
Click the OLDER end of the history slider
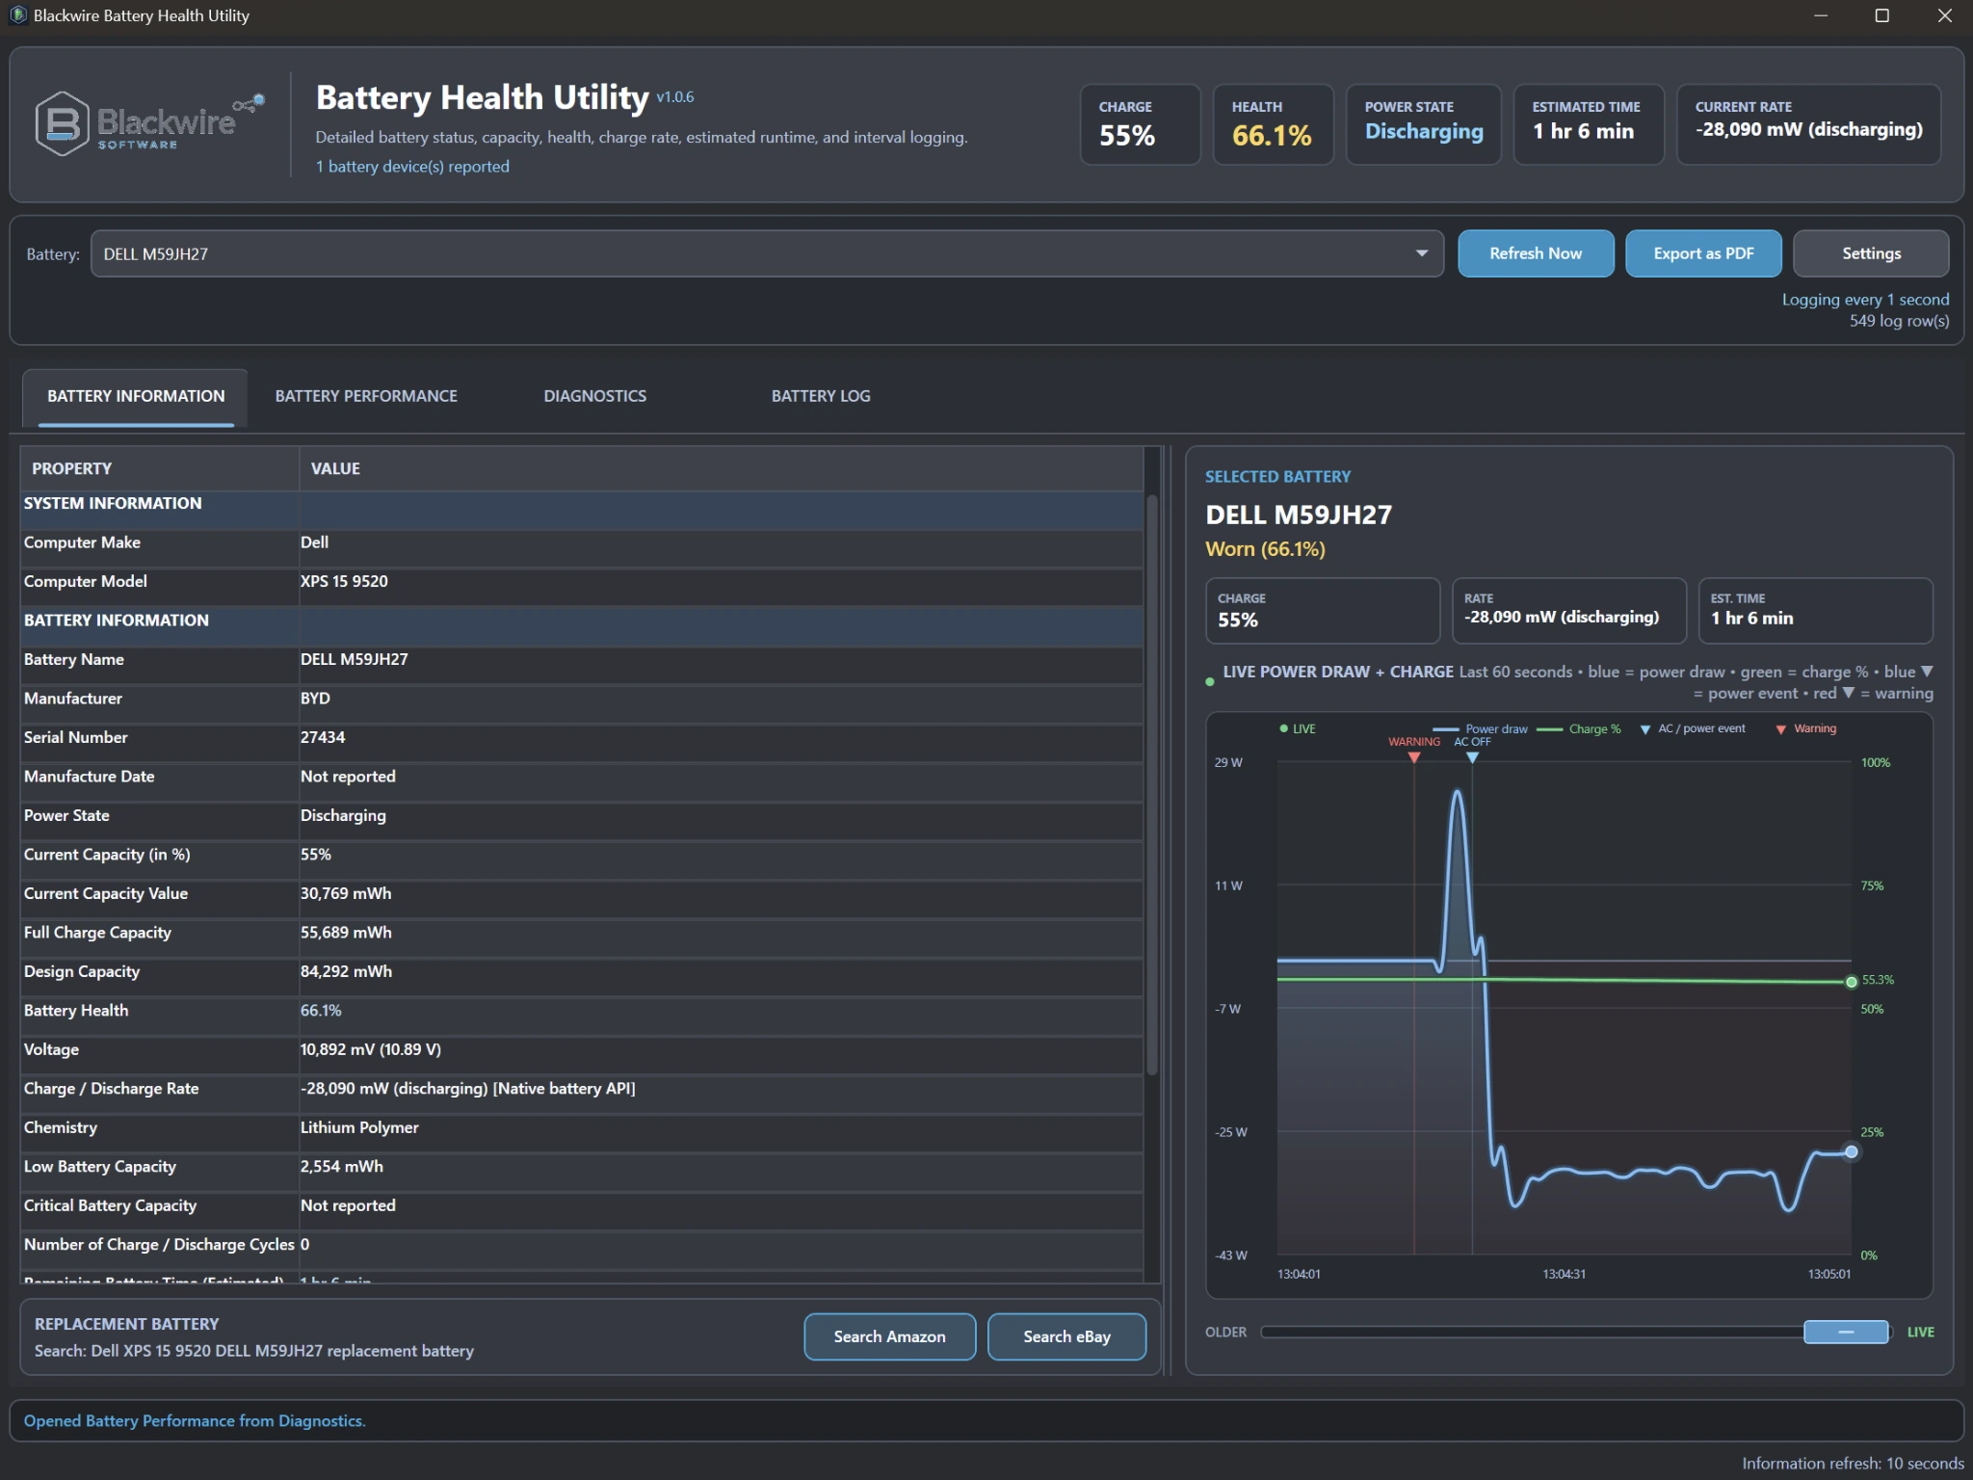pyautogui.click(x=1225, y=1332)
